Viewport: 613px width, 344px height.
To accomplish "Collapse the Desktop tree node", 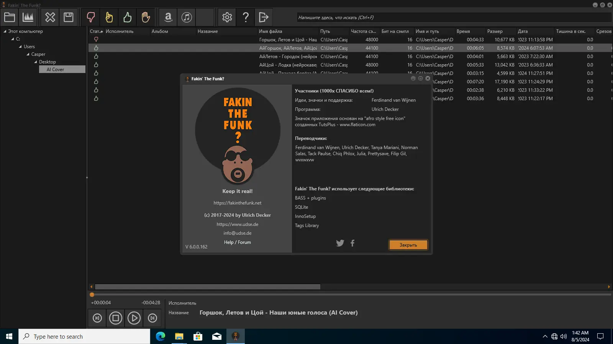I will (36, 62).
